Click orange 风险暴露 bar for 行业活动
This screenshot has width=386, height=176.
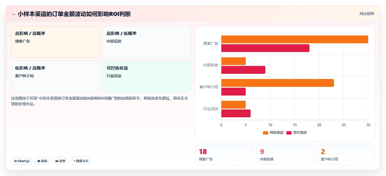(x=233, y=105)
